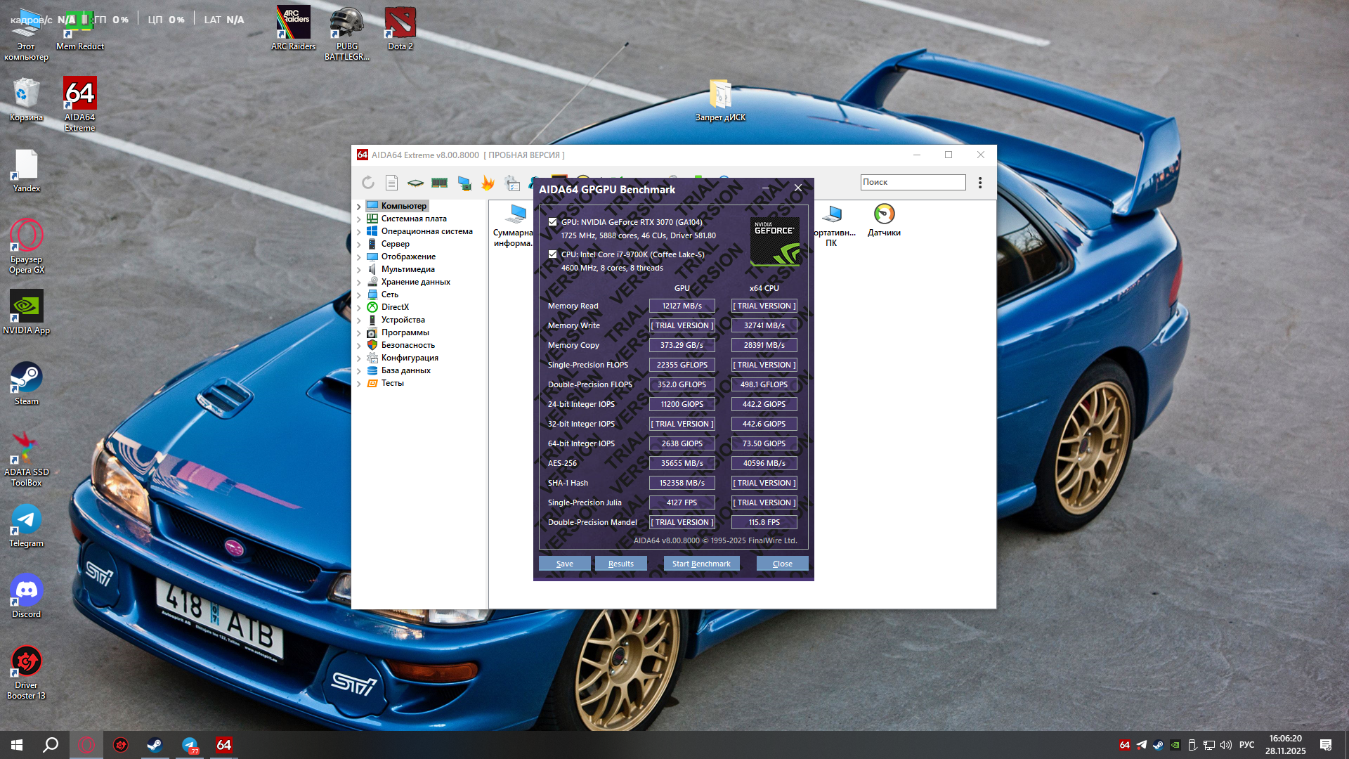Open Steam from the taskbar
1349x759 pixels.
tap(155, 745)
